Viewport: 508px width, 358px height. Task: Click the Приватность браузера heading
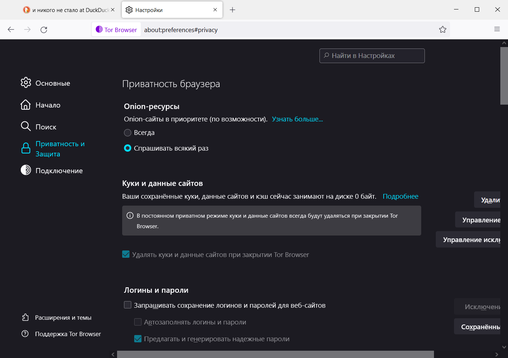click(x=171, y=84)
